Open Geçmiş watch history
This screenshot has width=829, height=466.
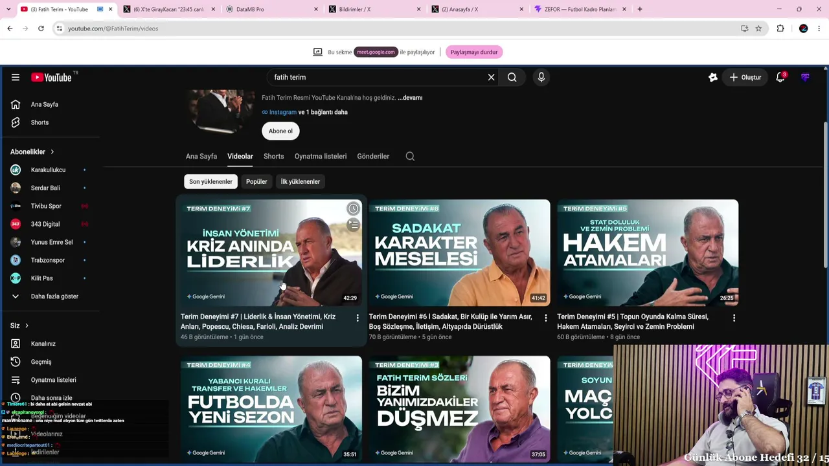(41, 362)
